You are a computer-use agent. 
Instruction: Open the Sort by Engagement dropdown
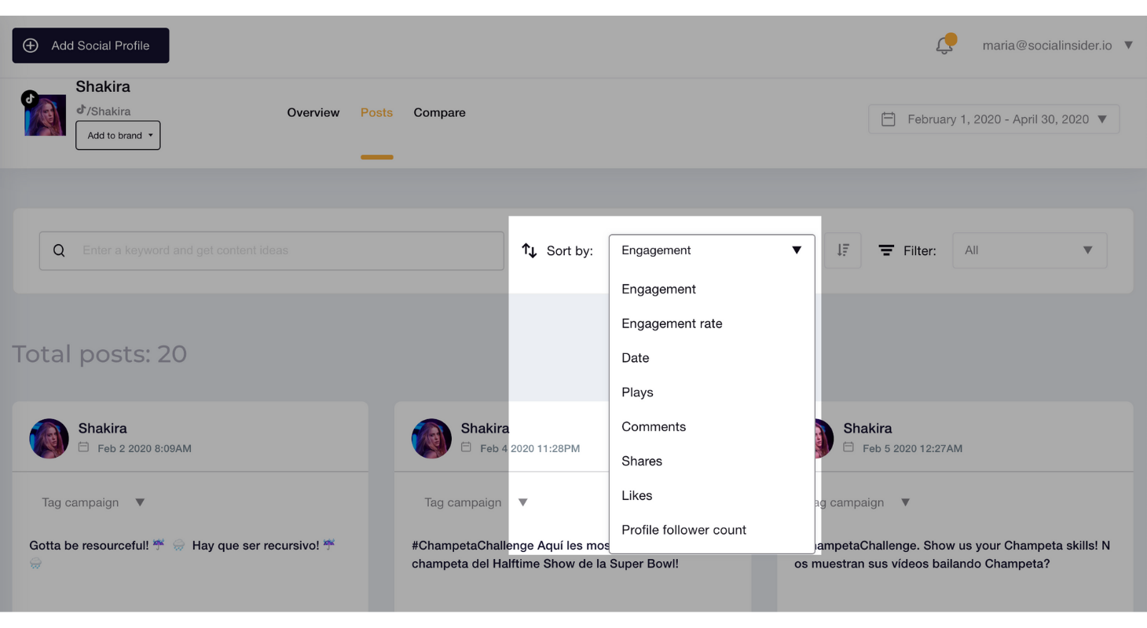tap(712, 250)
